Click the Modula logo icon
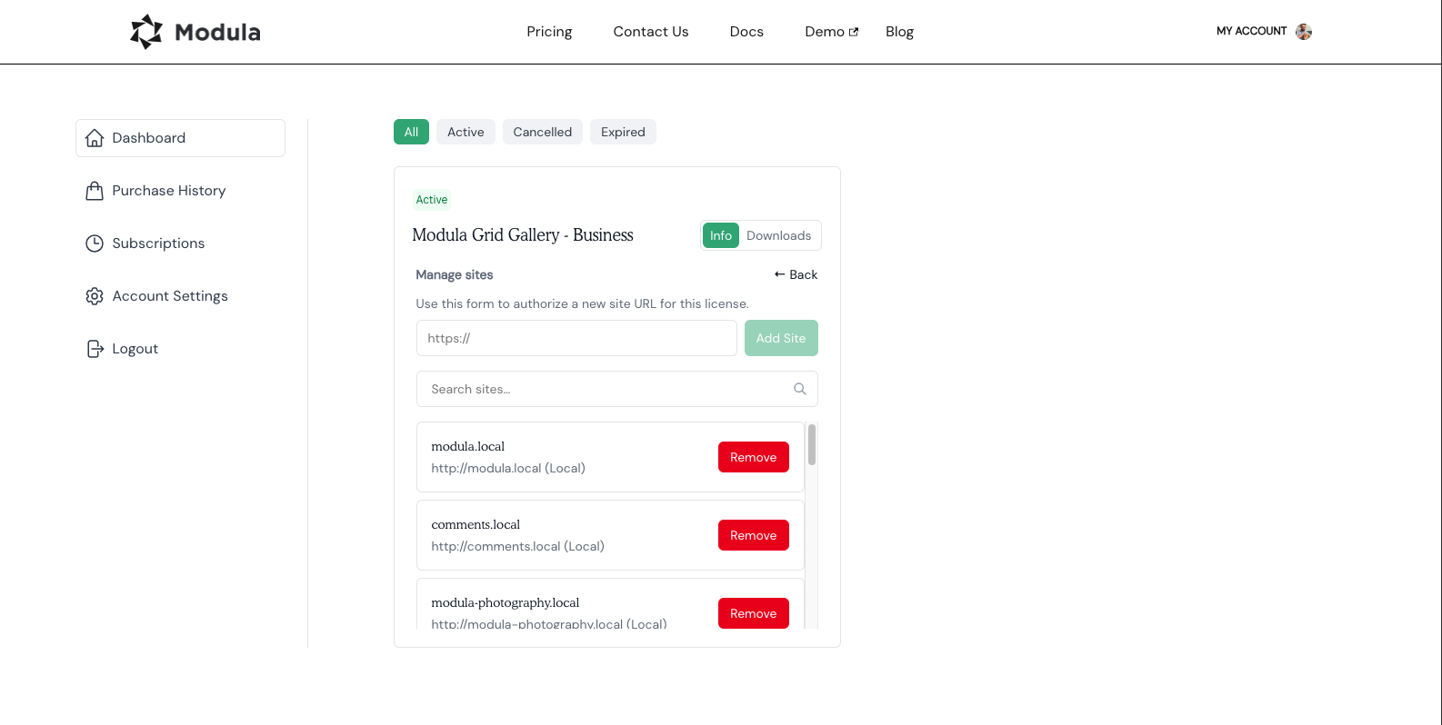The image size is (1442, 725). pyautogui.click(x=146, y=32)
